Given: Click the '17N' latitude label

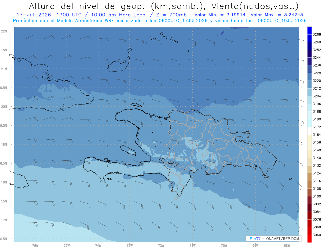Looking at the screenshot, I should point(4,220).
